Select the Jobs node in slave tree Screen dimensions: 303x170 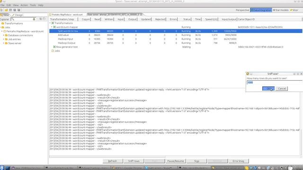point(56,51)
